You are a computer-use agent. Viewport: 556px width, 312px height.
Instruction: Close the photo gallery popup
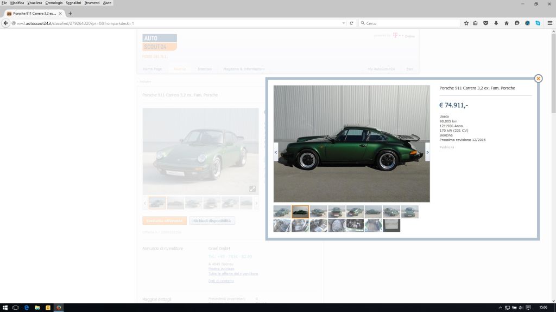click(538, 79)
